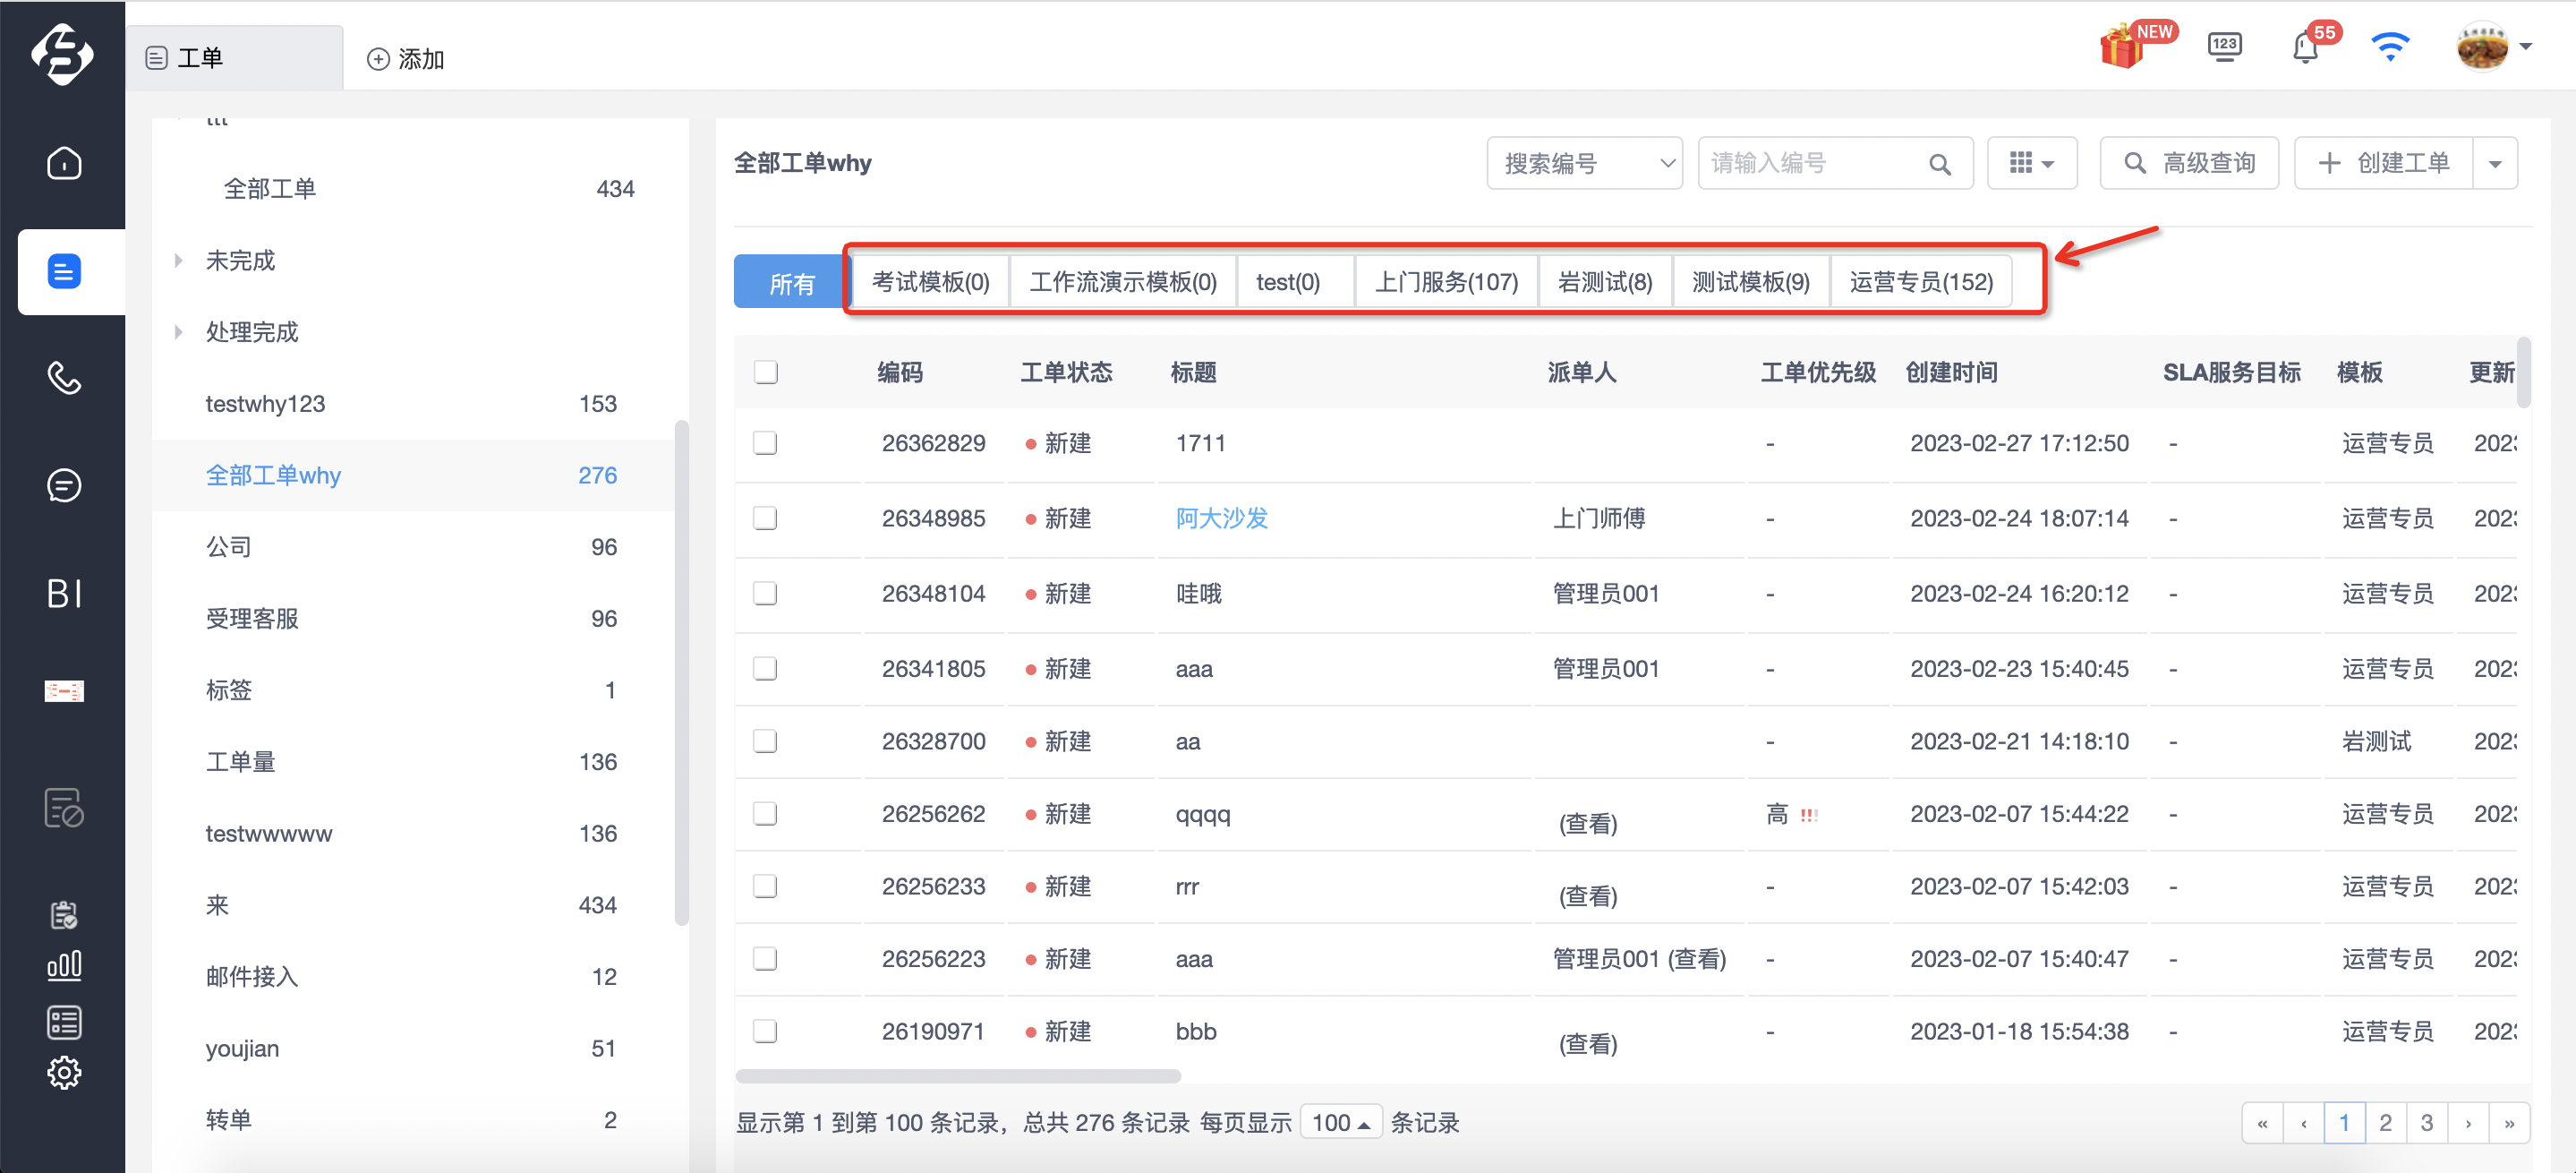
Task: Open the 阿大沙发 ticket link
Action: (1222, 518)
